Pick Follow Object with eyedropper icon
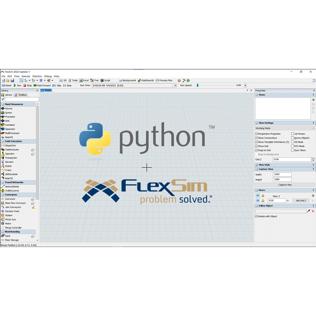 coord(308,211)
